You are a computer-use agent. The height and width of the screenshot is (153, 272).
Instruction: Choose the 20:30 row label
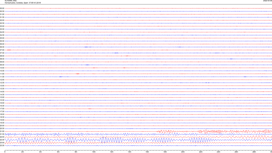(x=2, y=129)
